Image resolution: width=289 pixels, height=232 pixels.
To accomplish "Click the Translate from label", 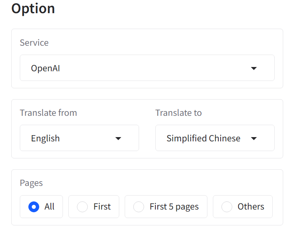I will click(48, 113).
